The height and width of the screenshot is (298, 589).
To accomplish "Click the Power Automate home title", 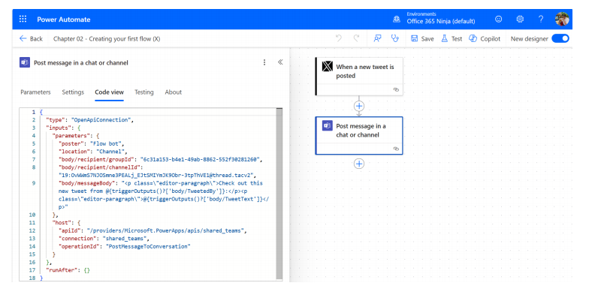I will [63, 20].
